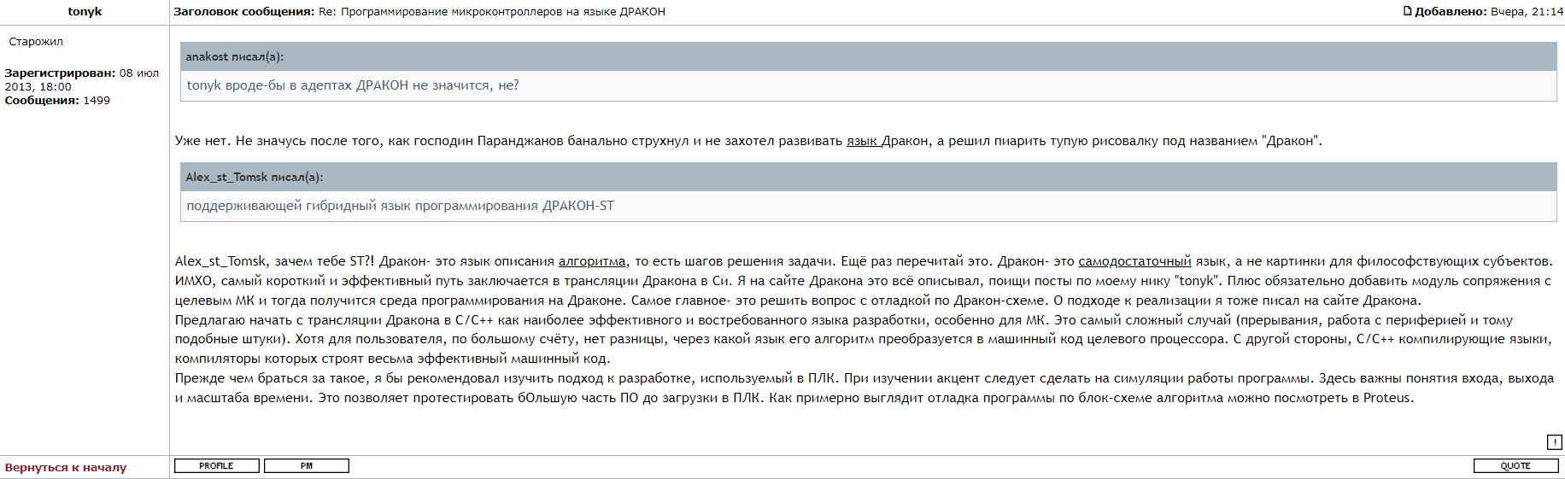Click the underlined "самодостаточный" link
This screenshot has width=1565, height=479.
1134,261
